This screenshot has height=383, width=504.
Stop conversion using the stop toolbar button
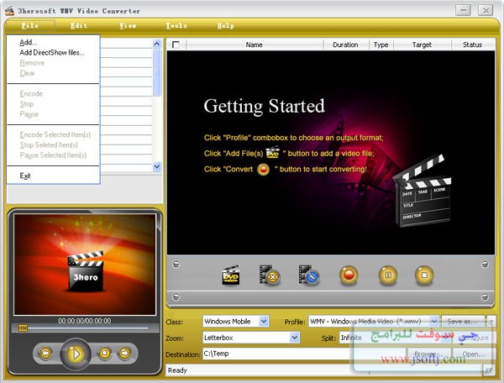coord(424,275)
